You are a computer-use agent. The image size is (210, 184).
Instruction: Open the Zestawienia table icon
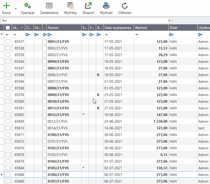point(49,6)
